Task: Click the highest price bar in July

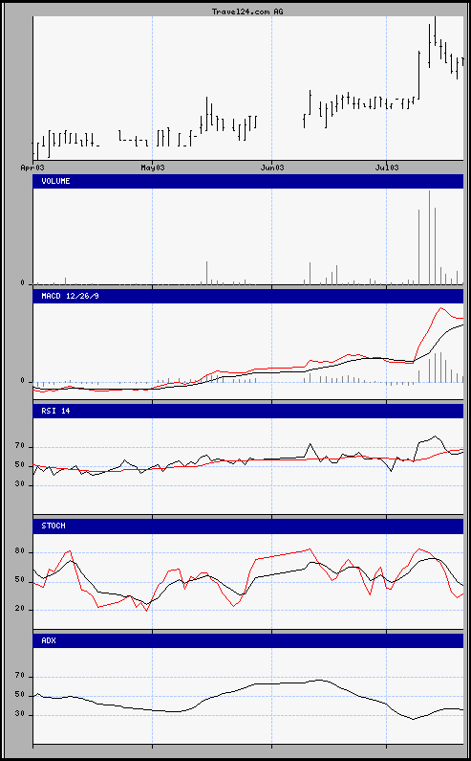Action: click(435, 30)
